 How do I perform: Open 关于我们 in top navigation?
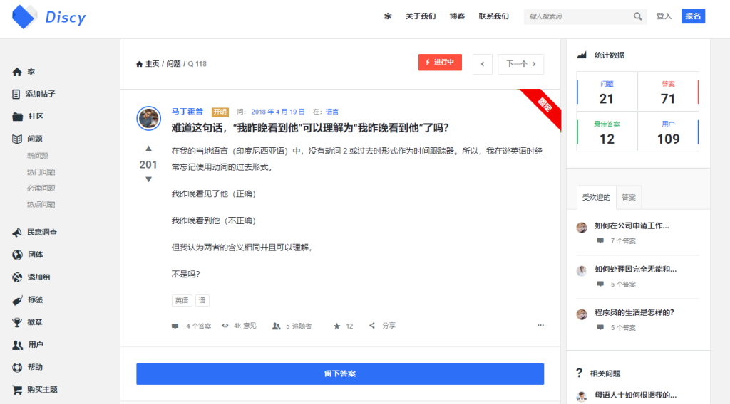pyautogui.click(x=421, y=16)
